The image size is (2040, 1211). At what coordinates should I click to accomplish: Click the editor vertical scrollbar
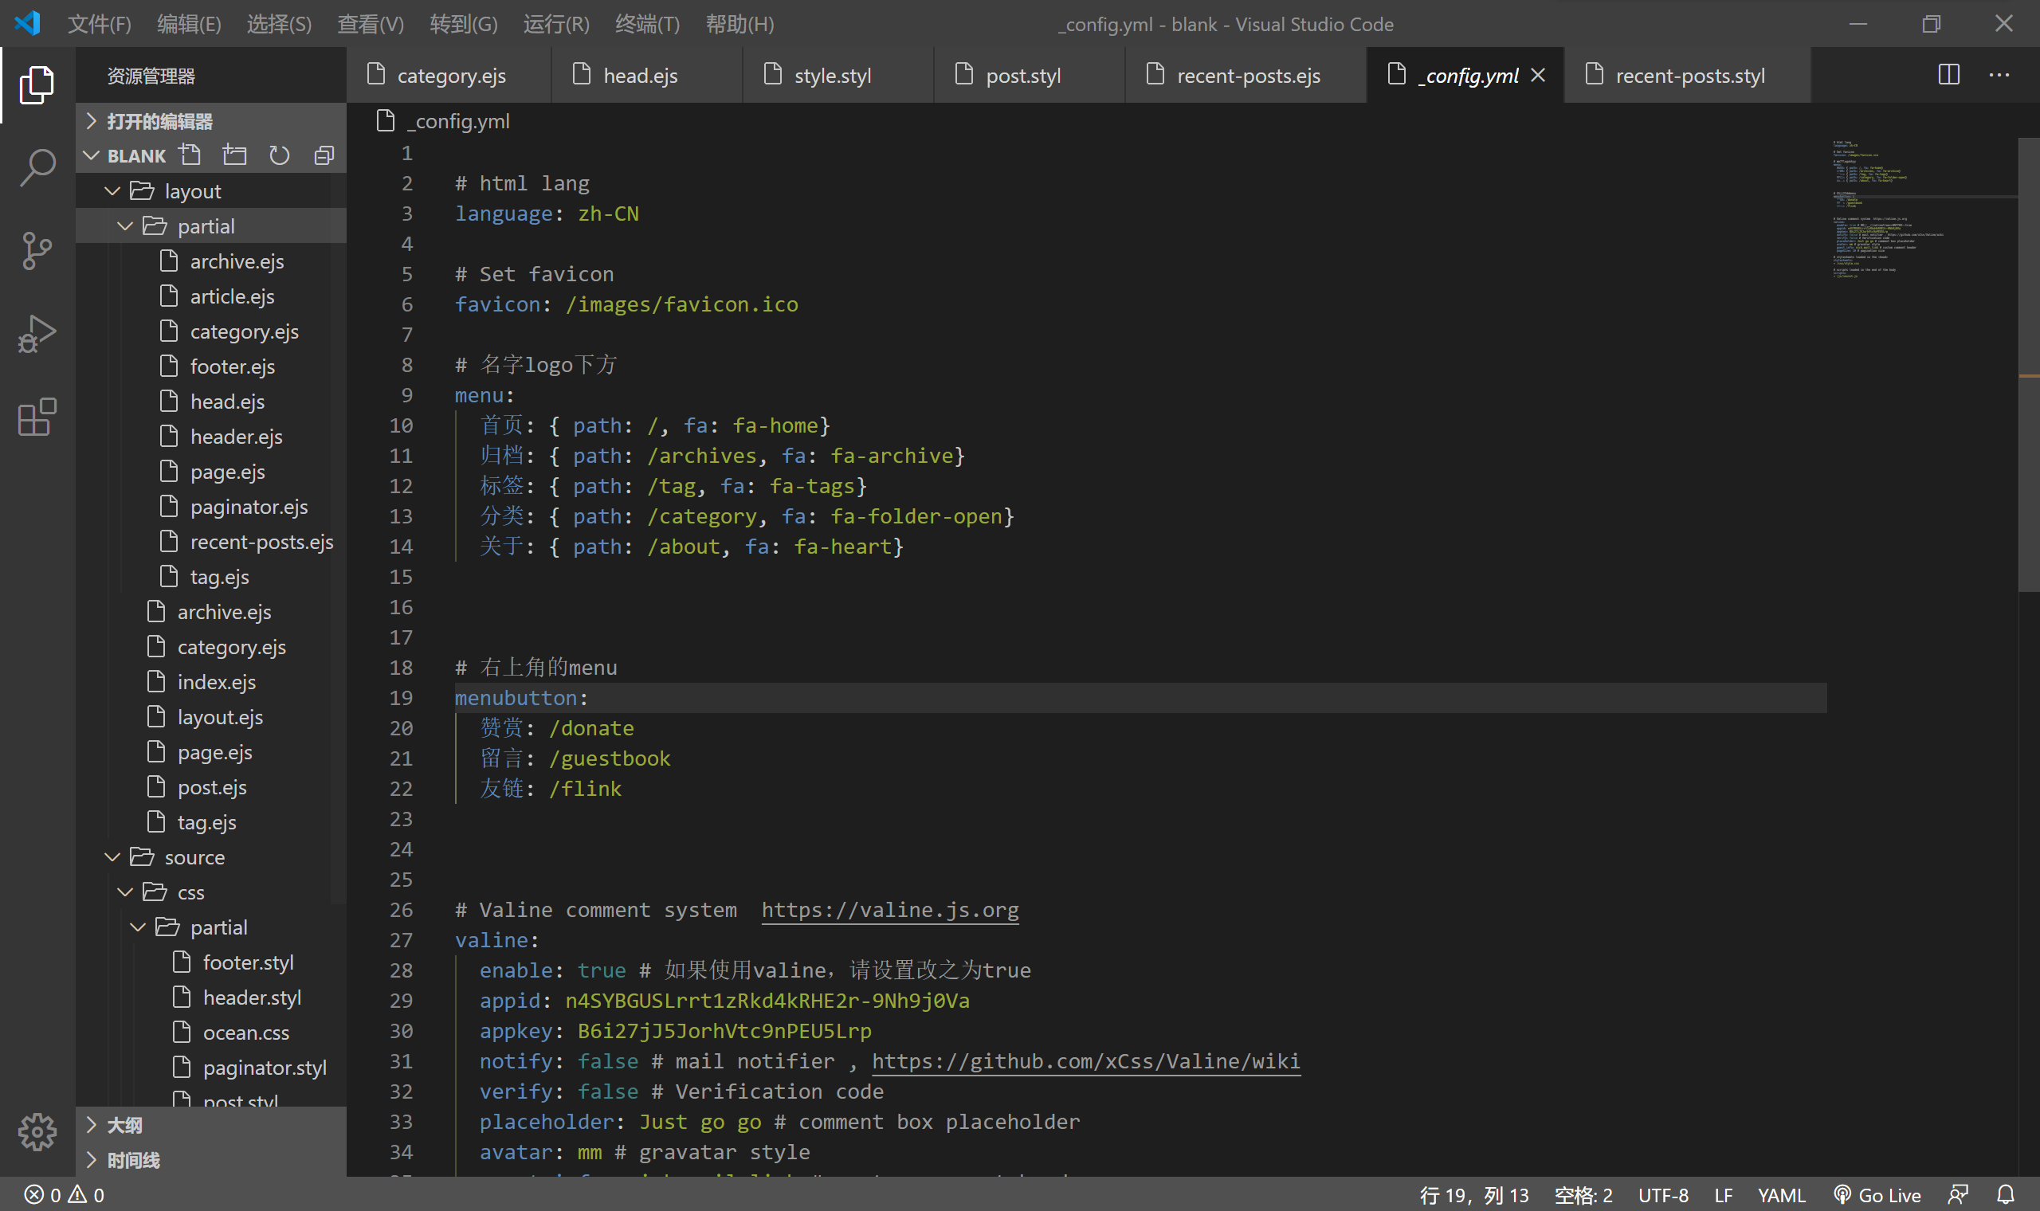click(2029, 367)
